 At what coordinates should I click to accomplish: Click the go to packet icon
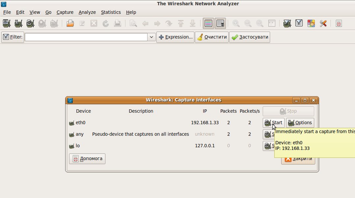[x=169, y=23]
